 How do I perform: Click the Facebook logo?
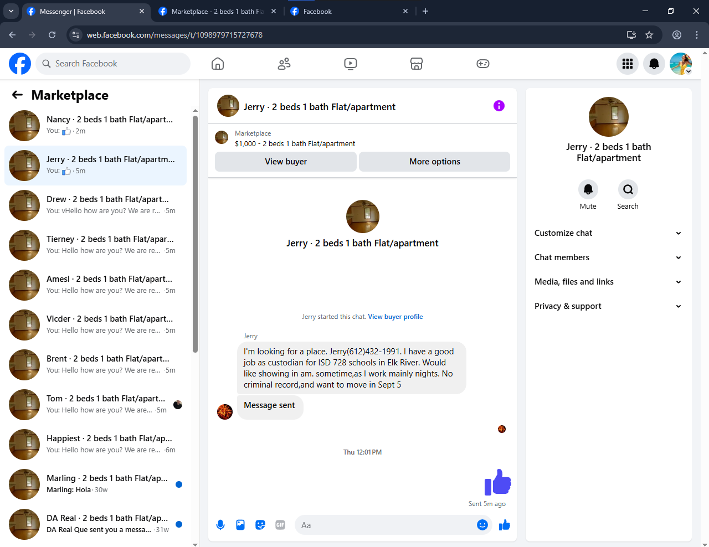pyautogui.click(x=20, y=64)
